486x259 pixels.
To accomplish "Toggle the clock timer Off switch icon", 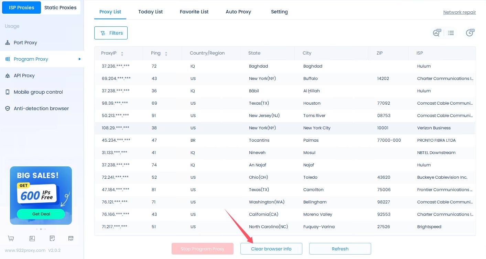I will tap(470, 33).
